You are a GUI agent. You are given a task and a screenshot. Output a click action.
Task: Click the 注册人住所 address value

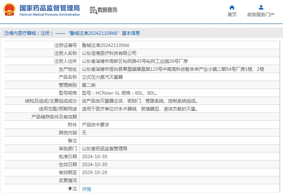pyautogui.click(x=135, y=61)
